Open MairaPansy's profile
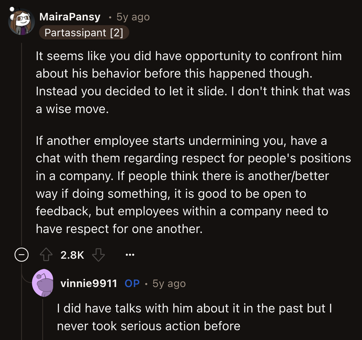 pos(70,16)
